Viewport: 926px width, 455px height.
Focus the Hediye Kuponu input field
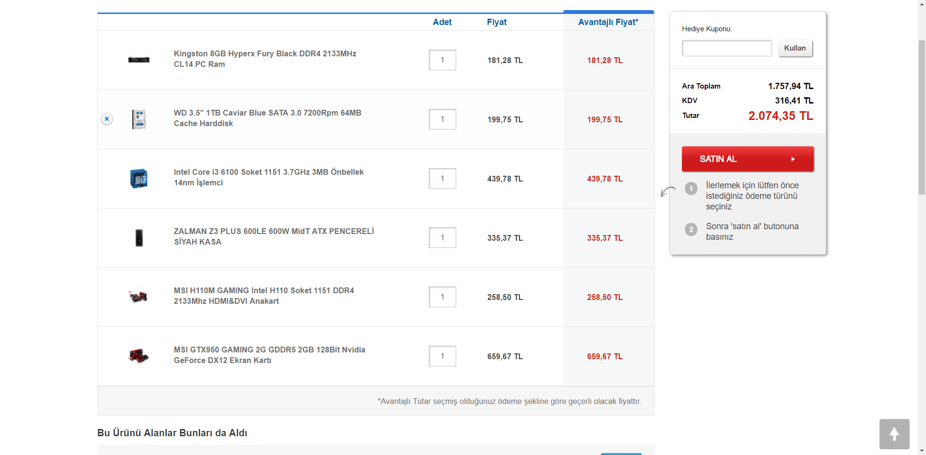(x=726, y=48)
